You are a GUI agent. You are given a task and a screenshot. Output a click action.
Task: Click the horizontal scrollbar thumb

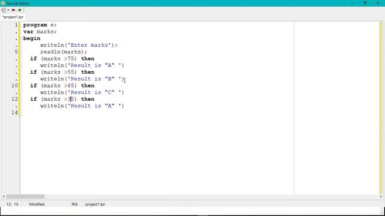(x=25, y=196)
